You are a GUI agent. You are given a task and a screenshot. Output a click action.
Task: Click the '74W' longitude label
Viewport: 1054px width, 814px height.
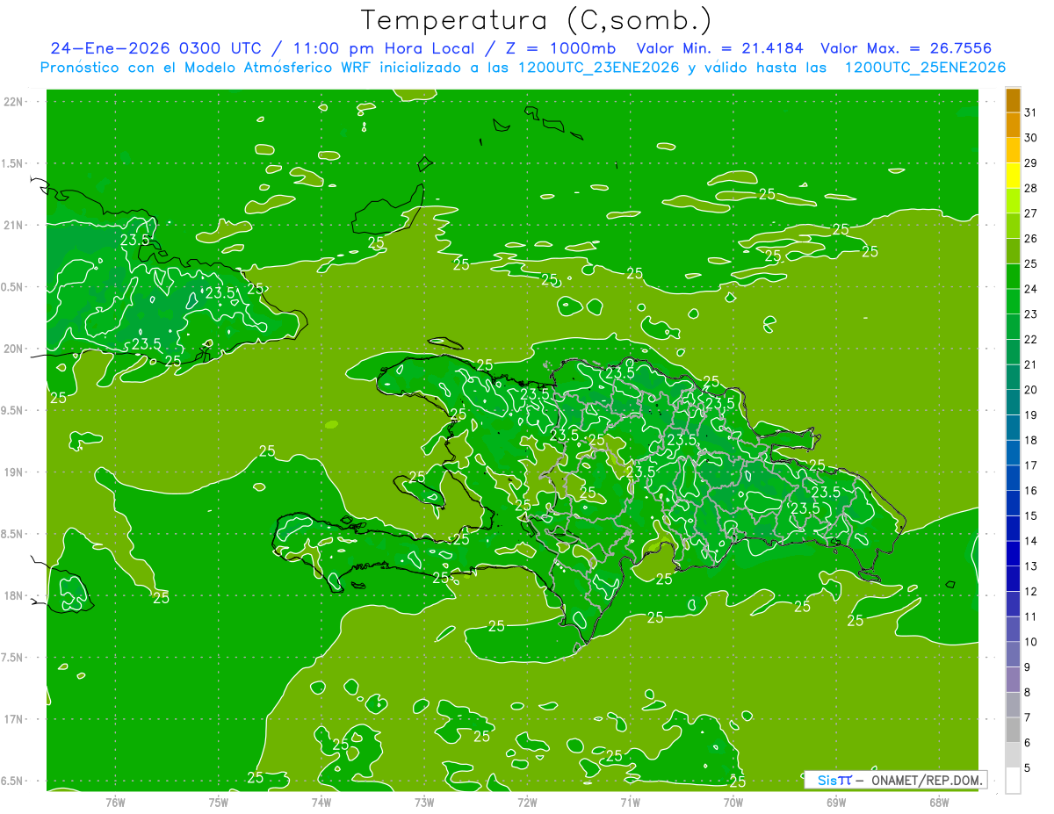tap(321, 803)
